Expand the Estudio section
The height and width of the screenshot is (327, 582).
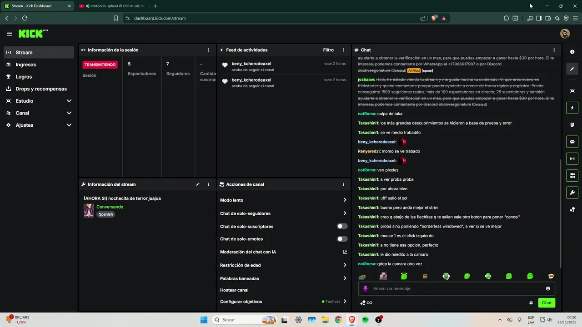(x=39, y=101)
